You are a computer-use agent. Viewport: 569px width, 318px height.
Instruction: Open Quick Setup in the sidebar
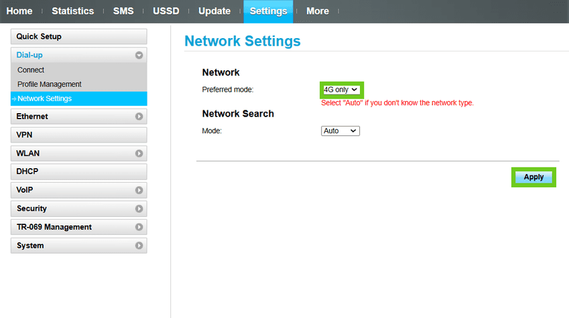coord(78,37)
